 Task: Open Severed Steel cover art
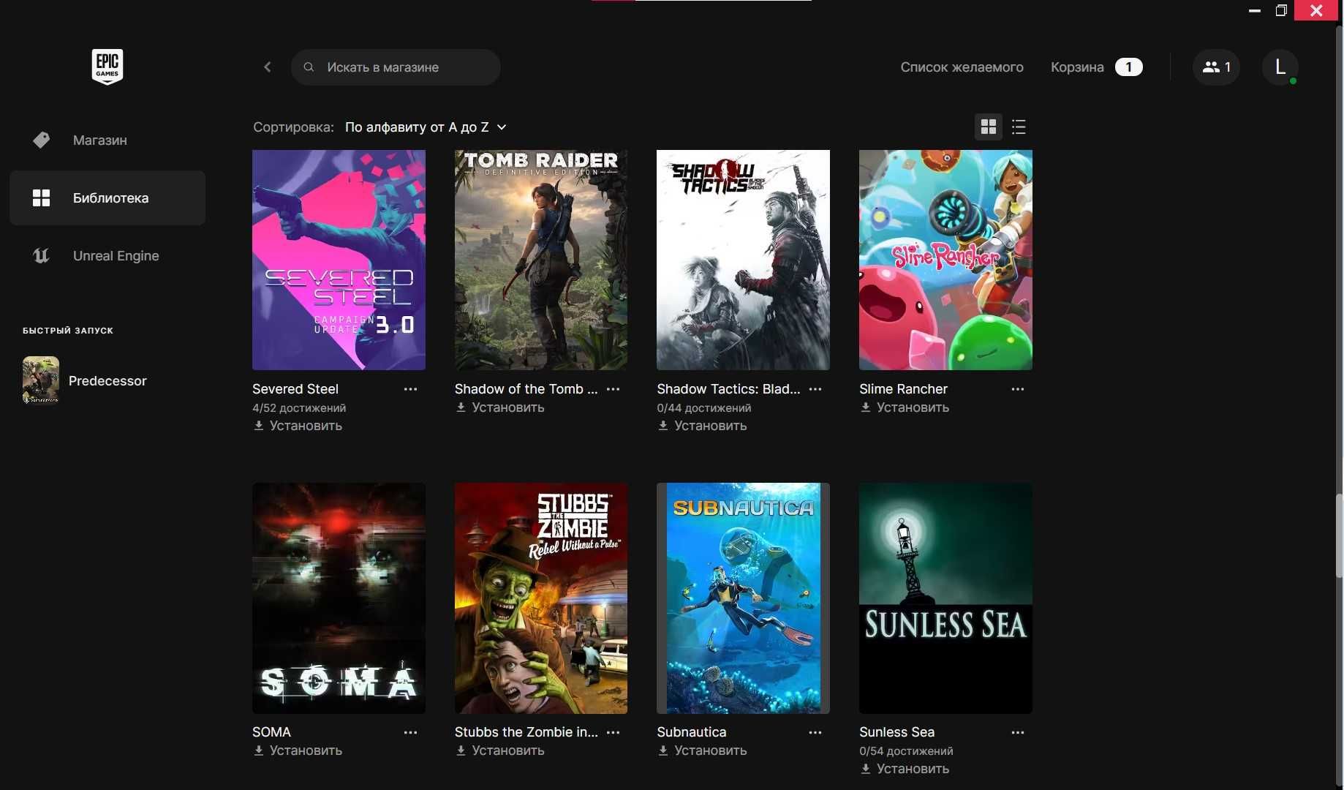click(339, 260)
